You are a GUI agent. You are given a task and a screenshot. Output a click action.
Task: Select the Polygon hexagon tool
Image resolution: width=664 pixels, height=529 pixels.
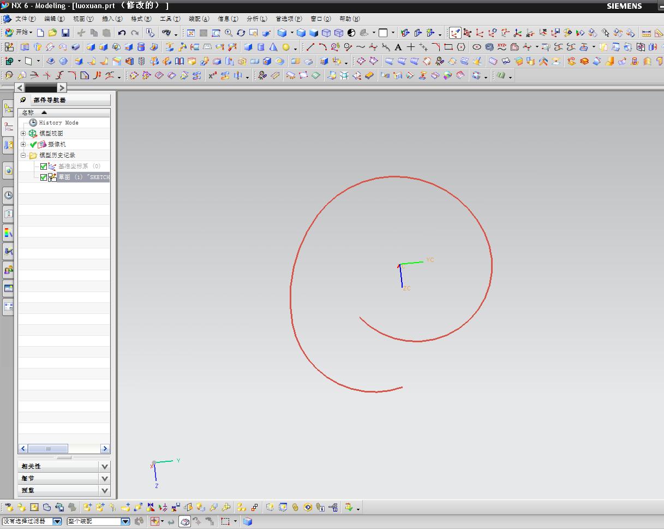click(461, 47)
